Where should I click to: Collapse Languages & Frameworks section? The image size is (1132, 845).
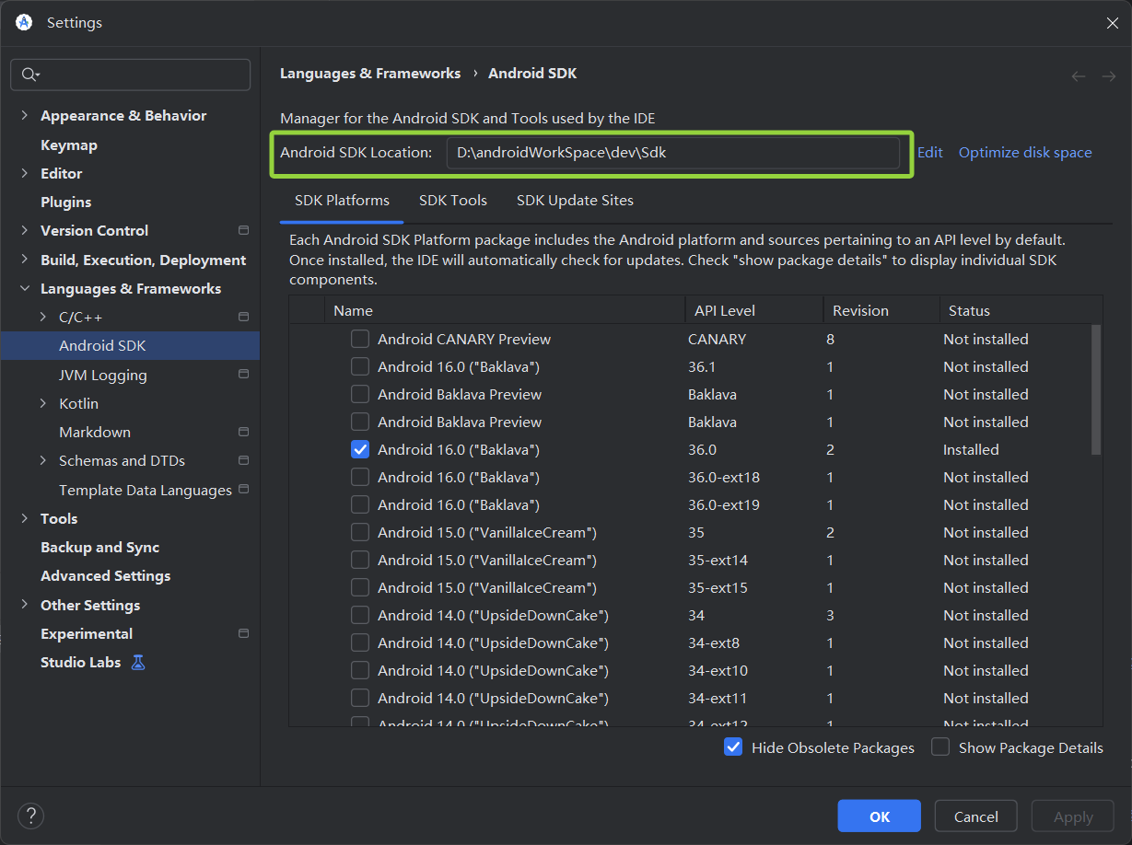click(25, 288)
